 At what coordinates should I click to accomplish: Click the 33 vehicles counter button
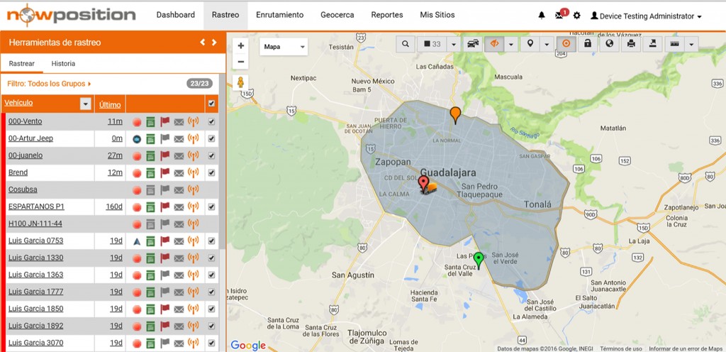click(432, 44)
